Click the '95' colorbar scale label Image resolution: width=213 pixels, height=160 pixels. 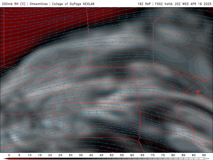click(x=204, y=155)
